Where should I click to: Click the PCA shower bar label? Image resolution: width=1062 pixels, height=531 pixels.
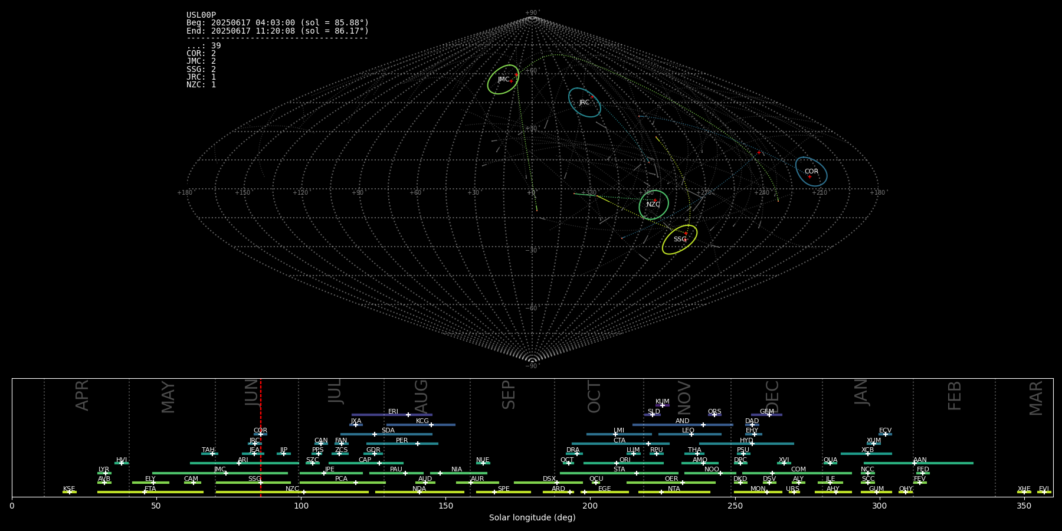(341, 479)
